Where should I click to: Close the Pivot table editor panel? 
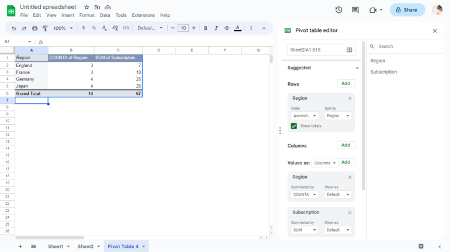click(x=434, y=31)
